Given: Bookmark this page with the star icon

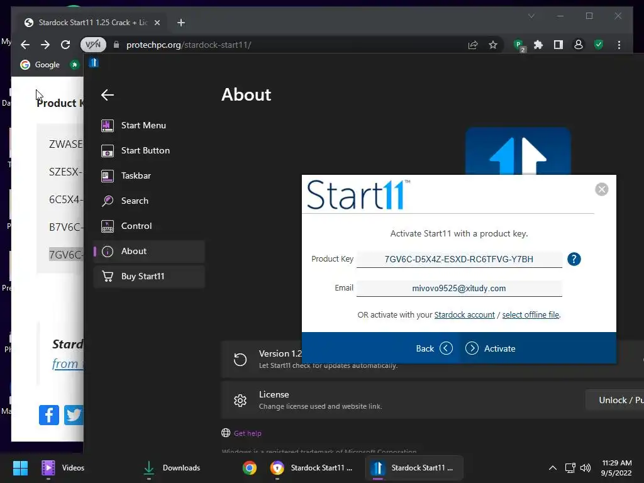Looking at the screenshot, I should (493, 45).
